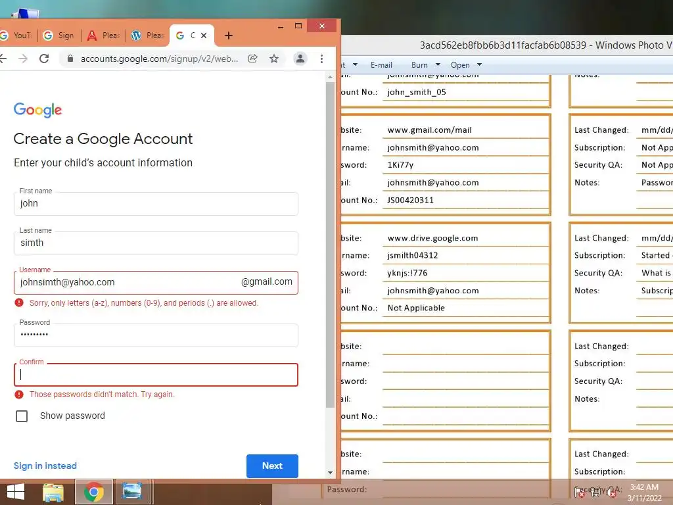Click Not Applicable account text in photo
This screenshot has width=673, height=505.
tap(416, 308)
